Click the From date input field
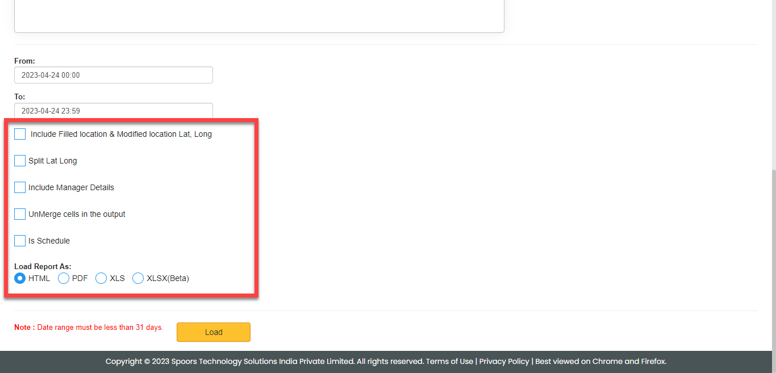Image resolution: width=776 pixels, height=373 pixels. (114, 75)
